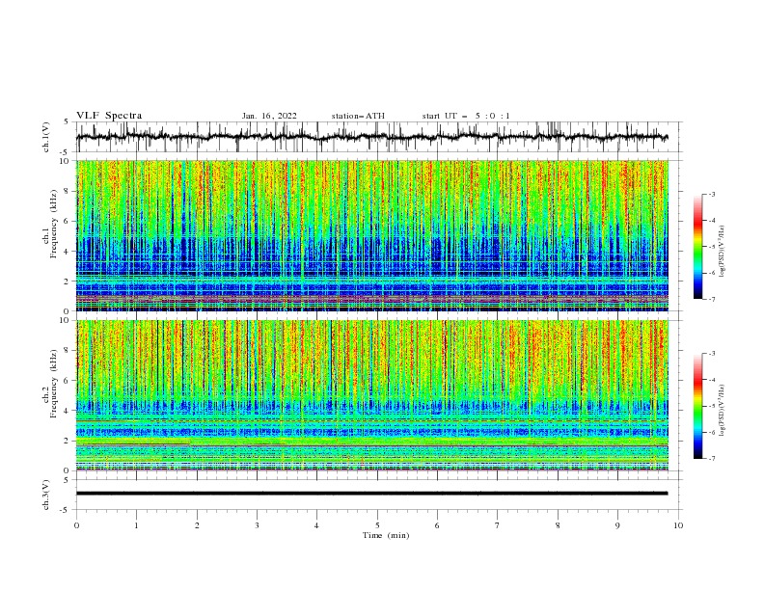This screenshot has width=764, height=590.
Task: Click the "-5" tick on ch.3(V) axis
Action: 66,510
